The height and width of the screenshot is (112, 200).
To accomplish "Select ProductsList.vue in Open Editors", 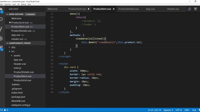I will [25, 23].
